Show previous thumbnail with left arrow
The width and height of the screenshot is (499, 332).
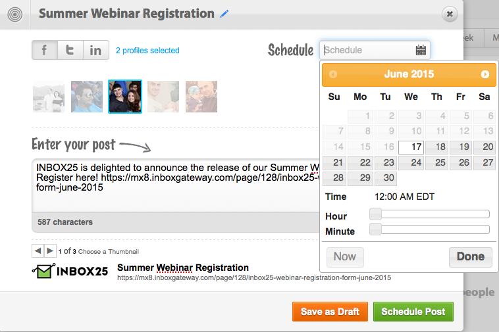38,250
